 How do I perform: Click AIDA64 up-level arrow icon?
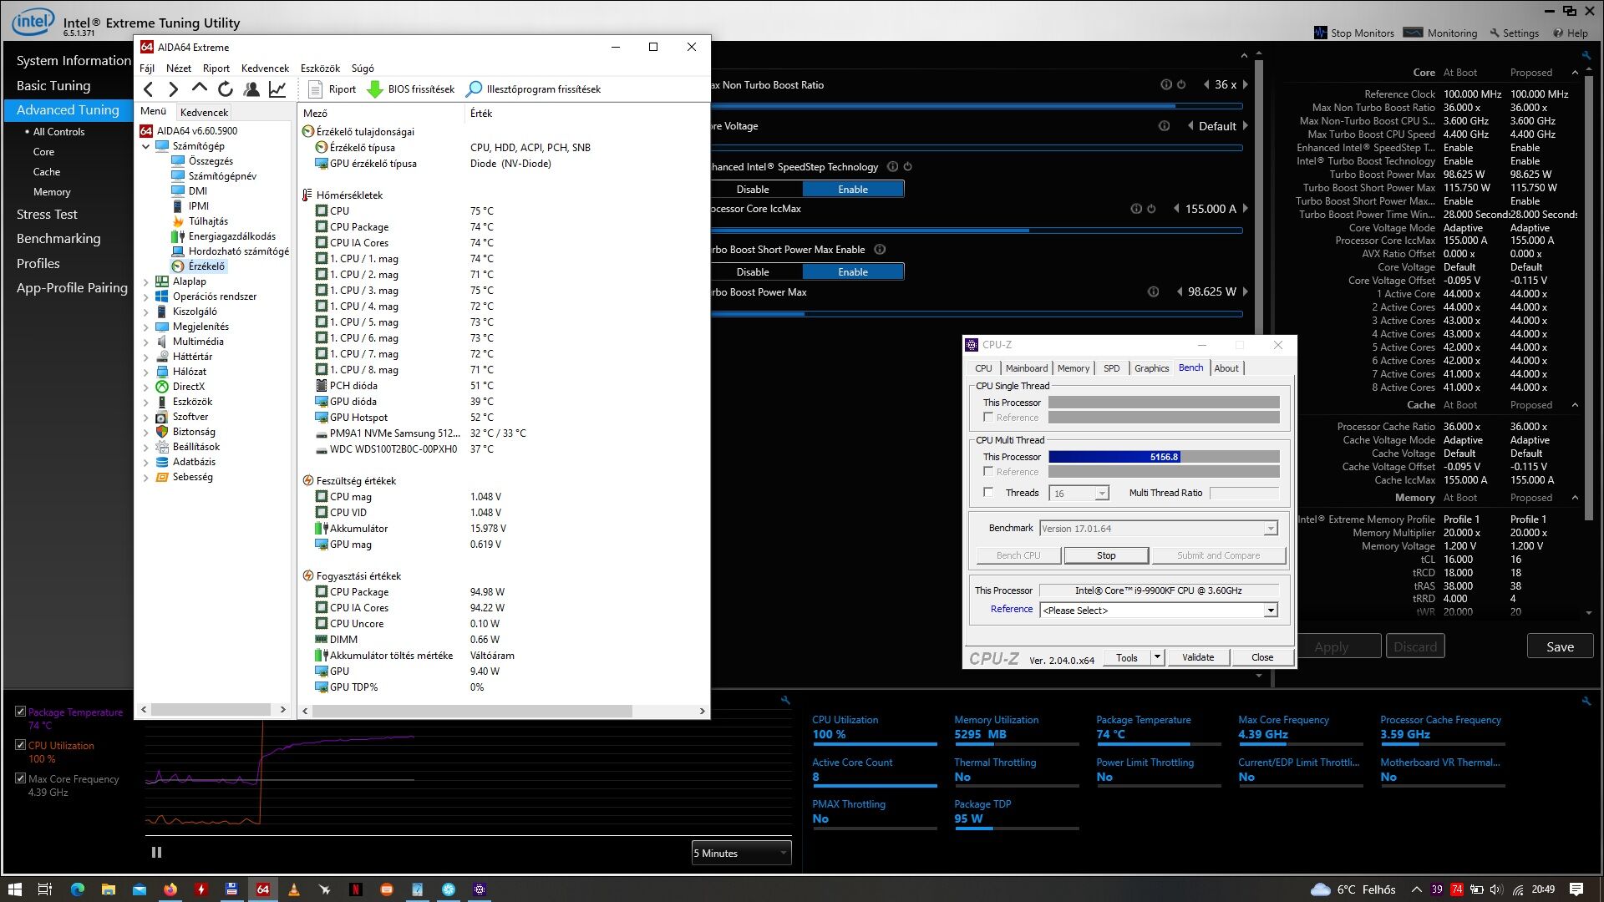click(199, 89)
